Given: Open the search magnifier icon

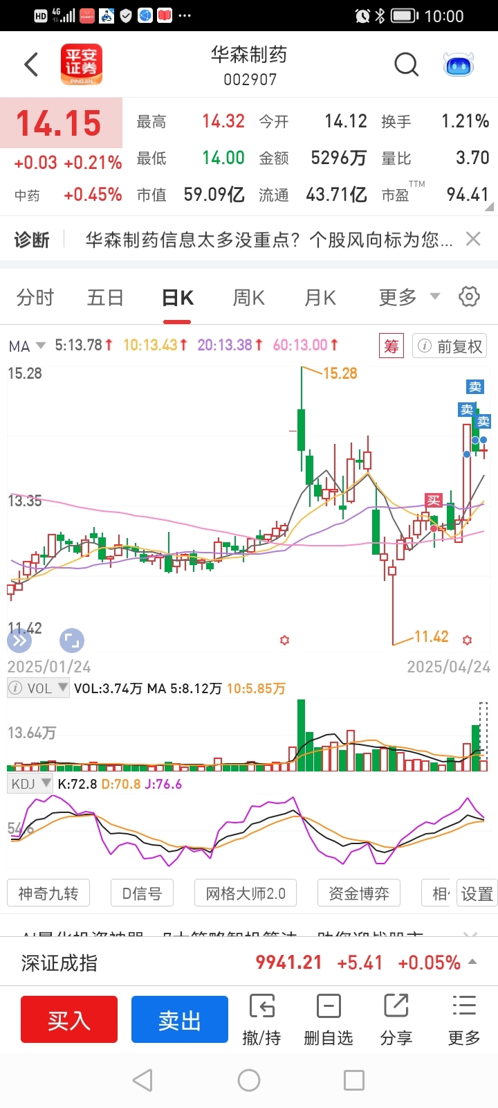Looking at the screenshot, I should (407, 65).
